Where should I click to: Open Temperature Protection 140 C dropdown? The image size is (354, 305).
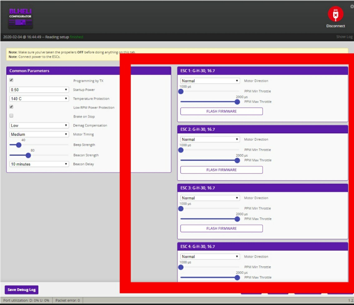39,99
